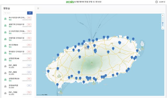Click the Hallasan green marker at map center
Screen dimensions: 167x98
[x=92, y=63]
